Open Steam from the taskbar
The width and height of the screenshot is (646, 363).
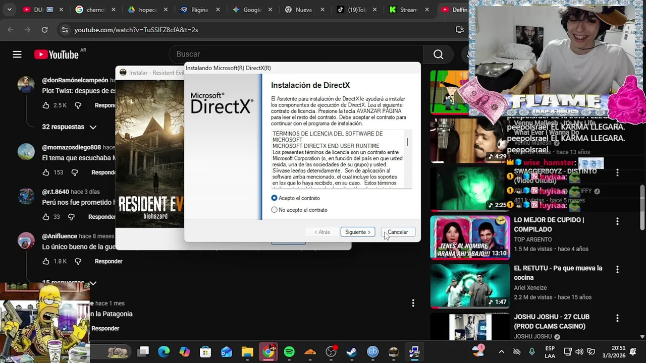(352, 351)
